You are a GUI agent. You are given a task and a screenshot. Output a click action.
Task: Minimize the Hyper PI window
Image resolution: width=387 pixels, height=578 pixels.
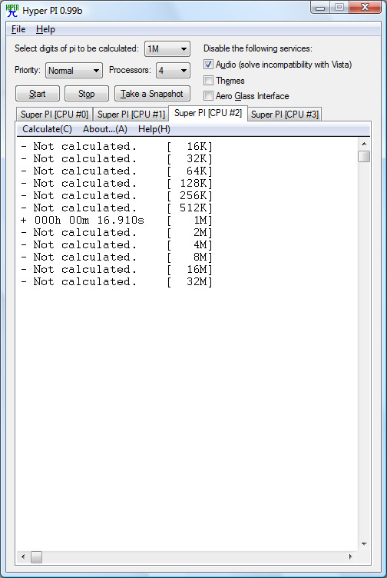320,8
